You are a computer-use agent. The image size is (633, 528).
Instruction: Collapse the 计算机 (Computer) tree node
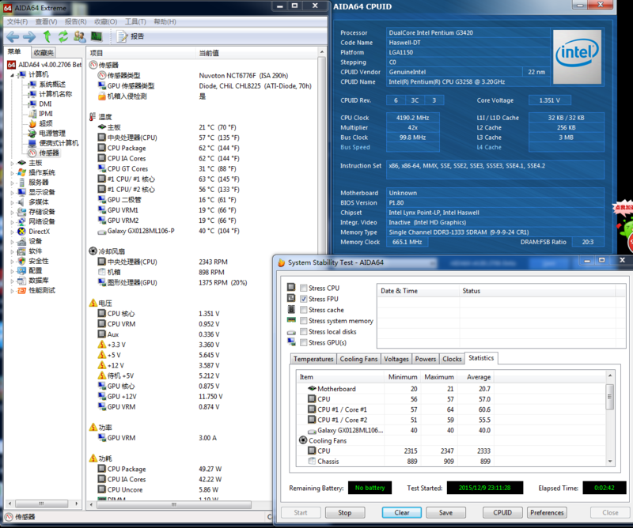click(12, 74)
